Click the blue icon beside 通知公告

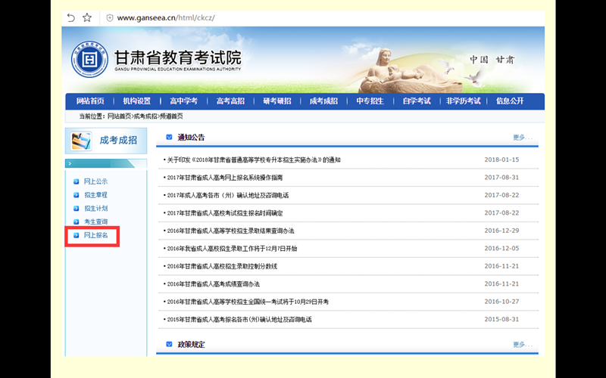(169, 138)
